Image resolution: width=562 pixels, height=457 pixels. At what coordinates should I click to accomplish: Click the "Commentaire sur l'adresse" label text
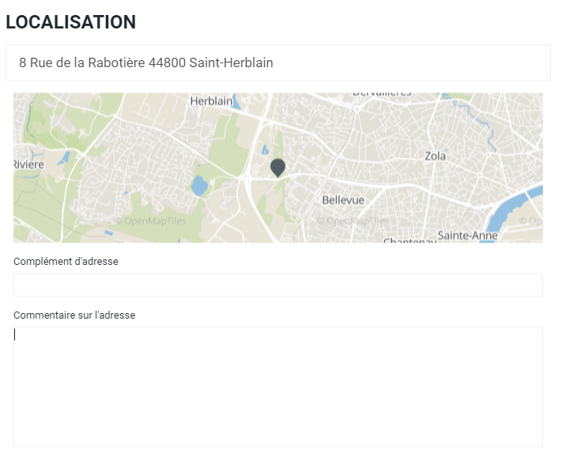coord(74,315)
